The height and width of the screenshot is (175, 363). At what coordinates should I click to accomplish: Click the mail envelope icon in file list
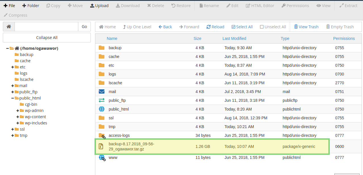click(x=102, y=92)
